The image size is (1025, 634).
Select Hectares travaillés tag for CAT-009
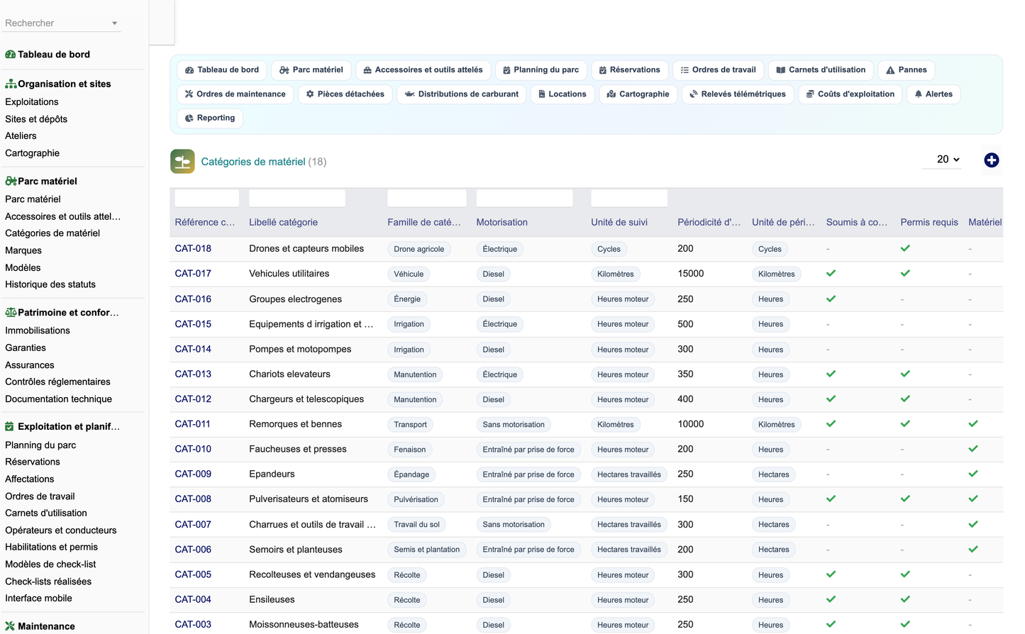click(x=629, y=474)
